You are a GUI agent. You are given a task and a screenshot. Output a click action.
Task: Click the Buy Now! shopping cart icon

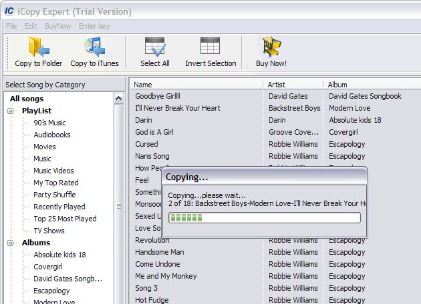(271, 47)
